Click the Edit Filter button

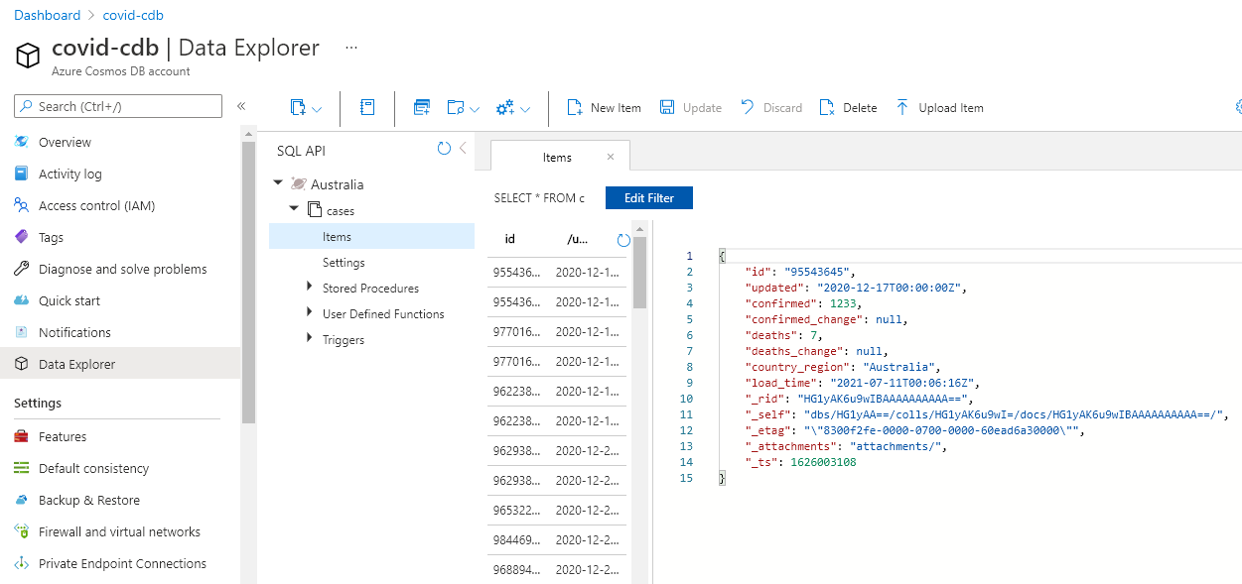(x=649, y=197)
